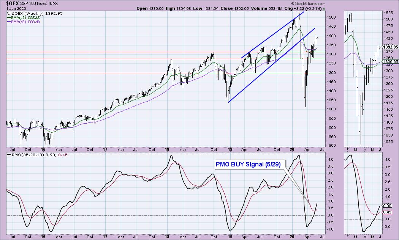Click the purple EMA(43) legend line swatch
This screenshot has width=399, height=240.
pos(9,22)
